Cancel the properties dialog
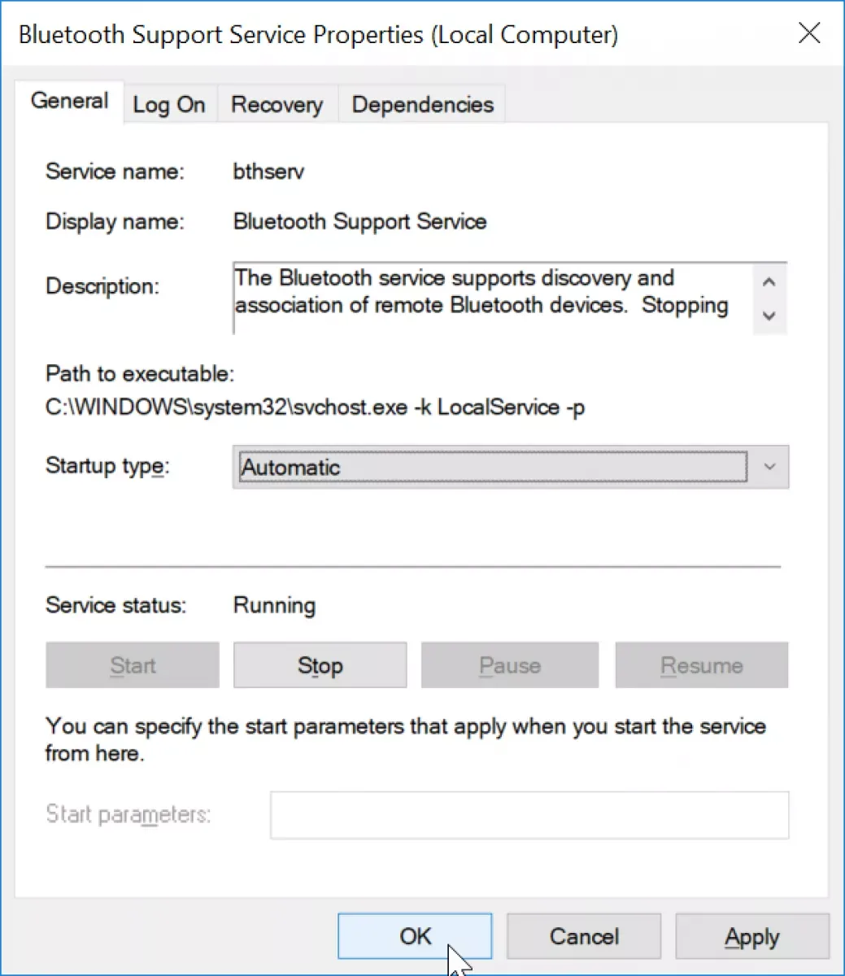845x976 pixels. tap(584, 936)
